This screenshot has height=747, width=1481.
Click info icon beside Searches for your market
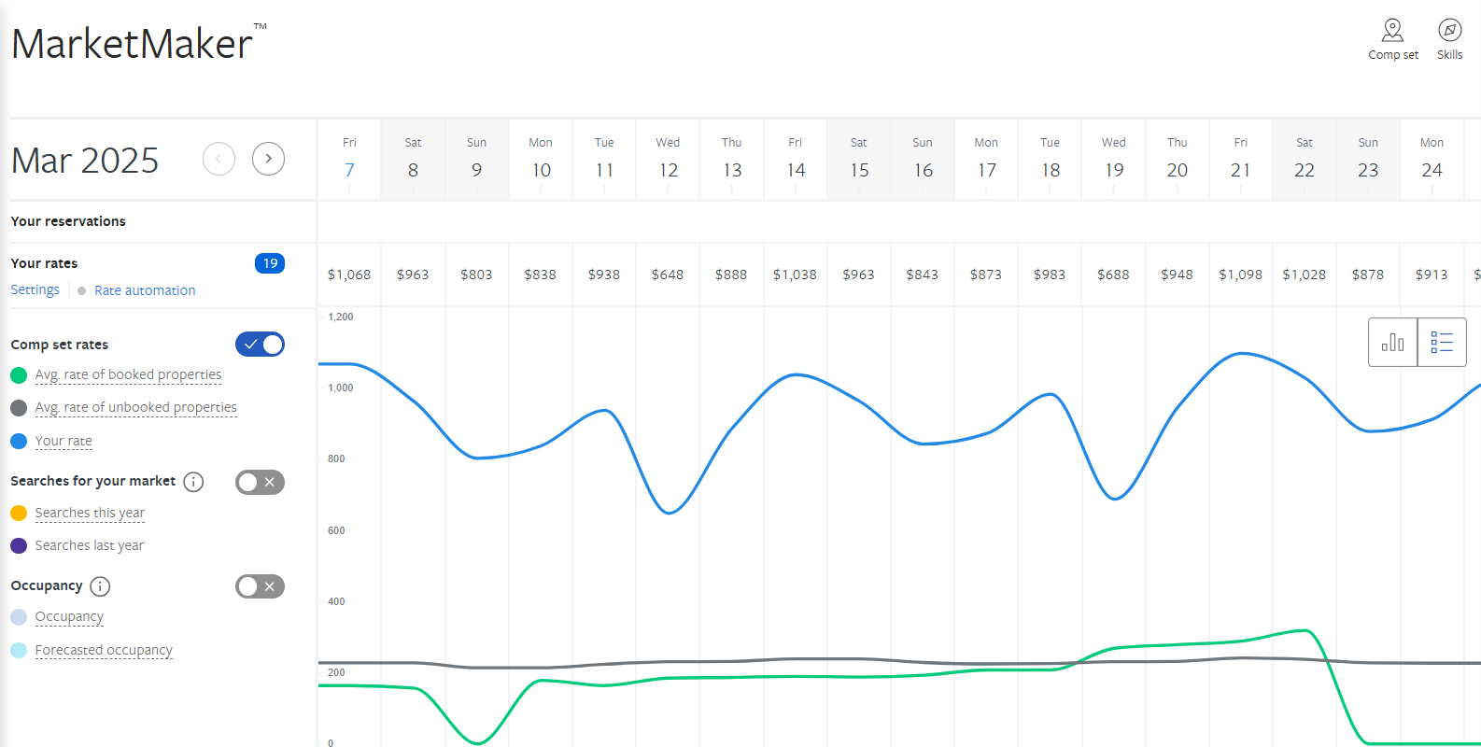tap(193, 482)
